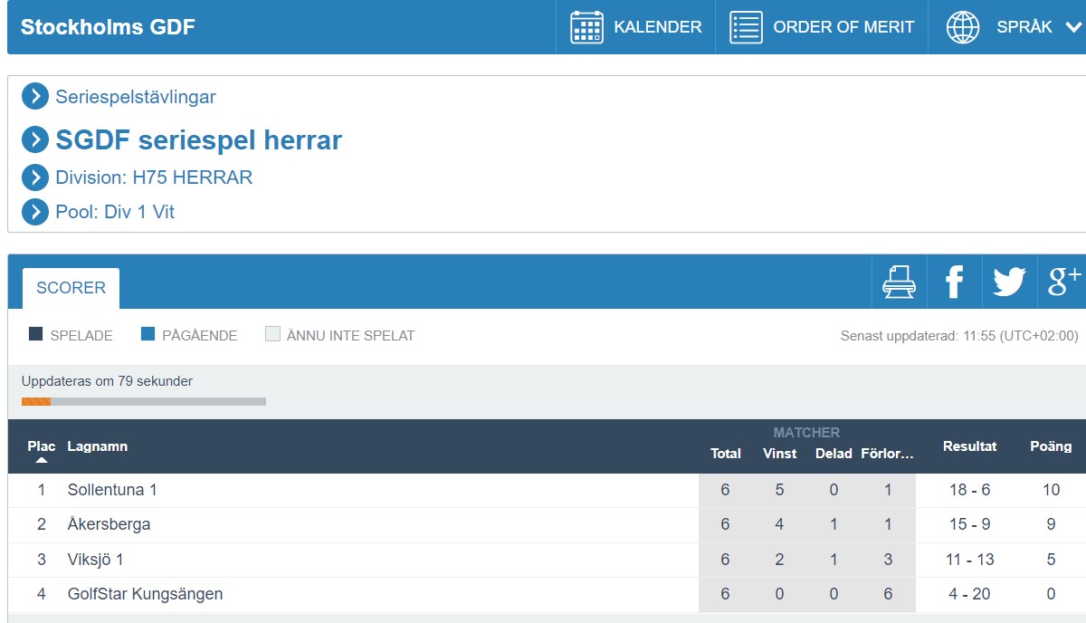
Task: Select the Sollentuna 1 team row
Action: pyautogui.click(x=112, y=490)
